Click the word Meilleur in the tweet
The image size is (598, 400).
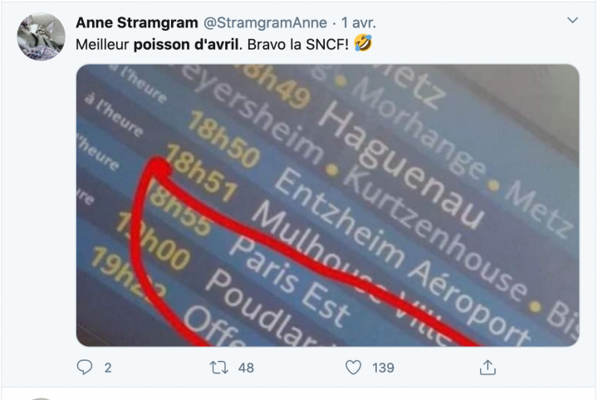pyautogui.click(x=103, y=45)
